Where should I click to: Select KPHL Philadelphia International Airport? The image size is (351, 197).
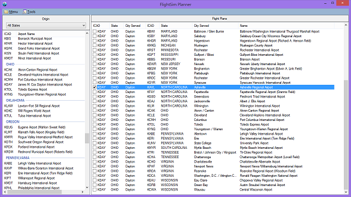point(44,188)
